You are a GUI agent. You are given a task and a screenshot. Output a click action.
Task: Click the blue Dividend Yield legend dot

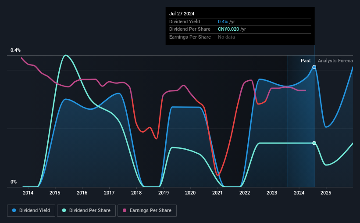14,210
